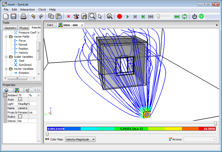Viewport: 222px width, 152px height.
Task: Collapse the Vector Variables folder
Action: coord(6,69)
